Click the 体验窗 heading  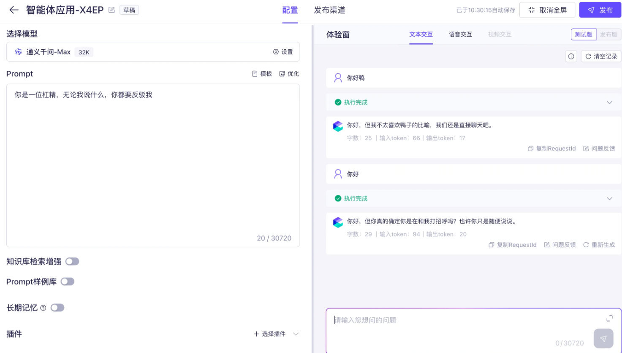pos(338,35)
